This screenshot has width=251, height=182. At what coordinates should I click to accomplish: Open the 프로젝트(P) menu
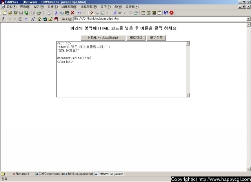point(89,7)
